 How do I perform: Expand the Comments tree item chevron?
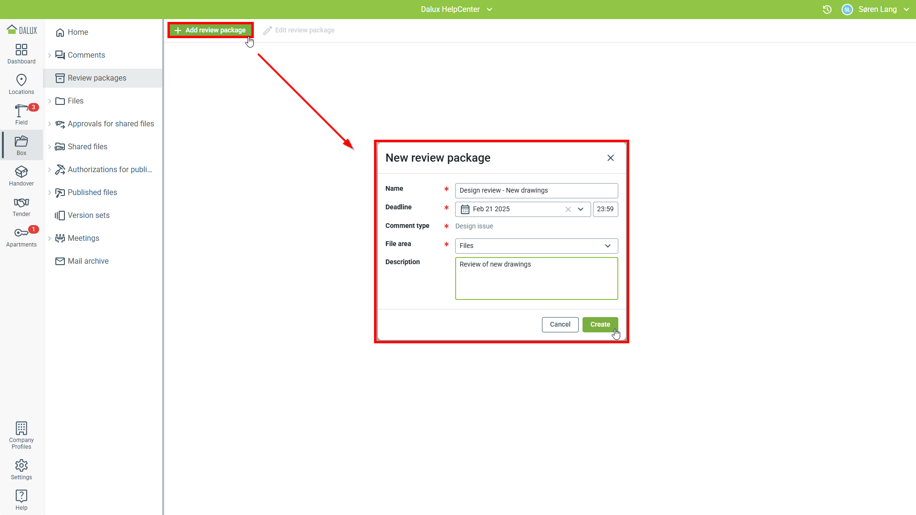(x=50, y=55)
